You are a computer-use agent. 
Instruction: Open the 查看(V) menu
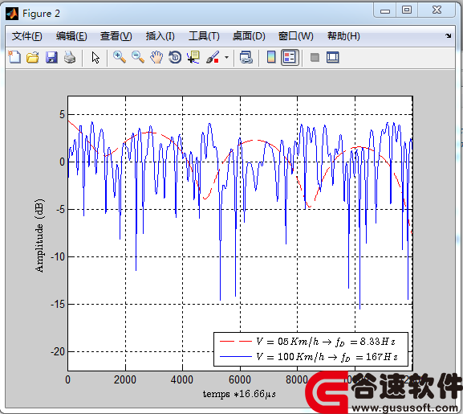point(116,36)
